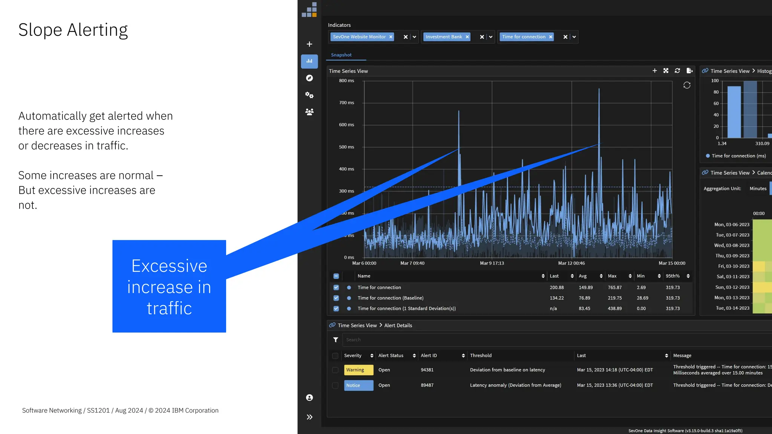This screenshot has width=772, height=434.
Task: Clear the Time for connection selector
Action: click(x=565, y=37)
